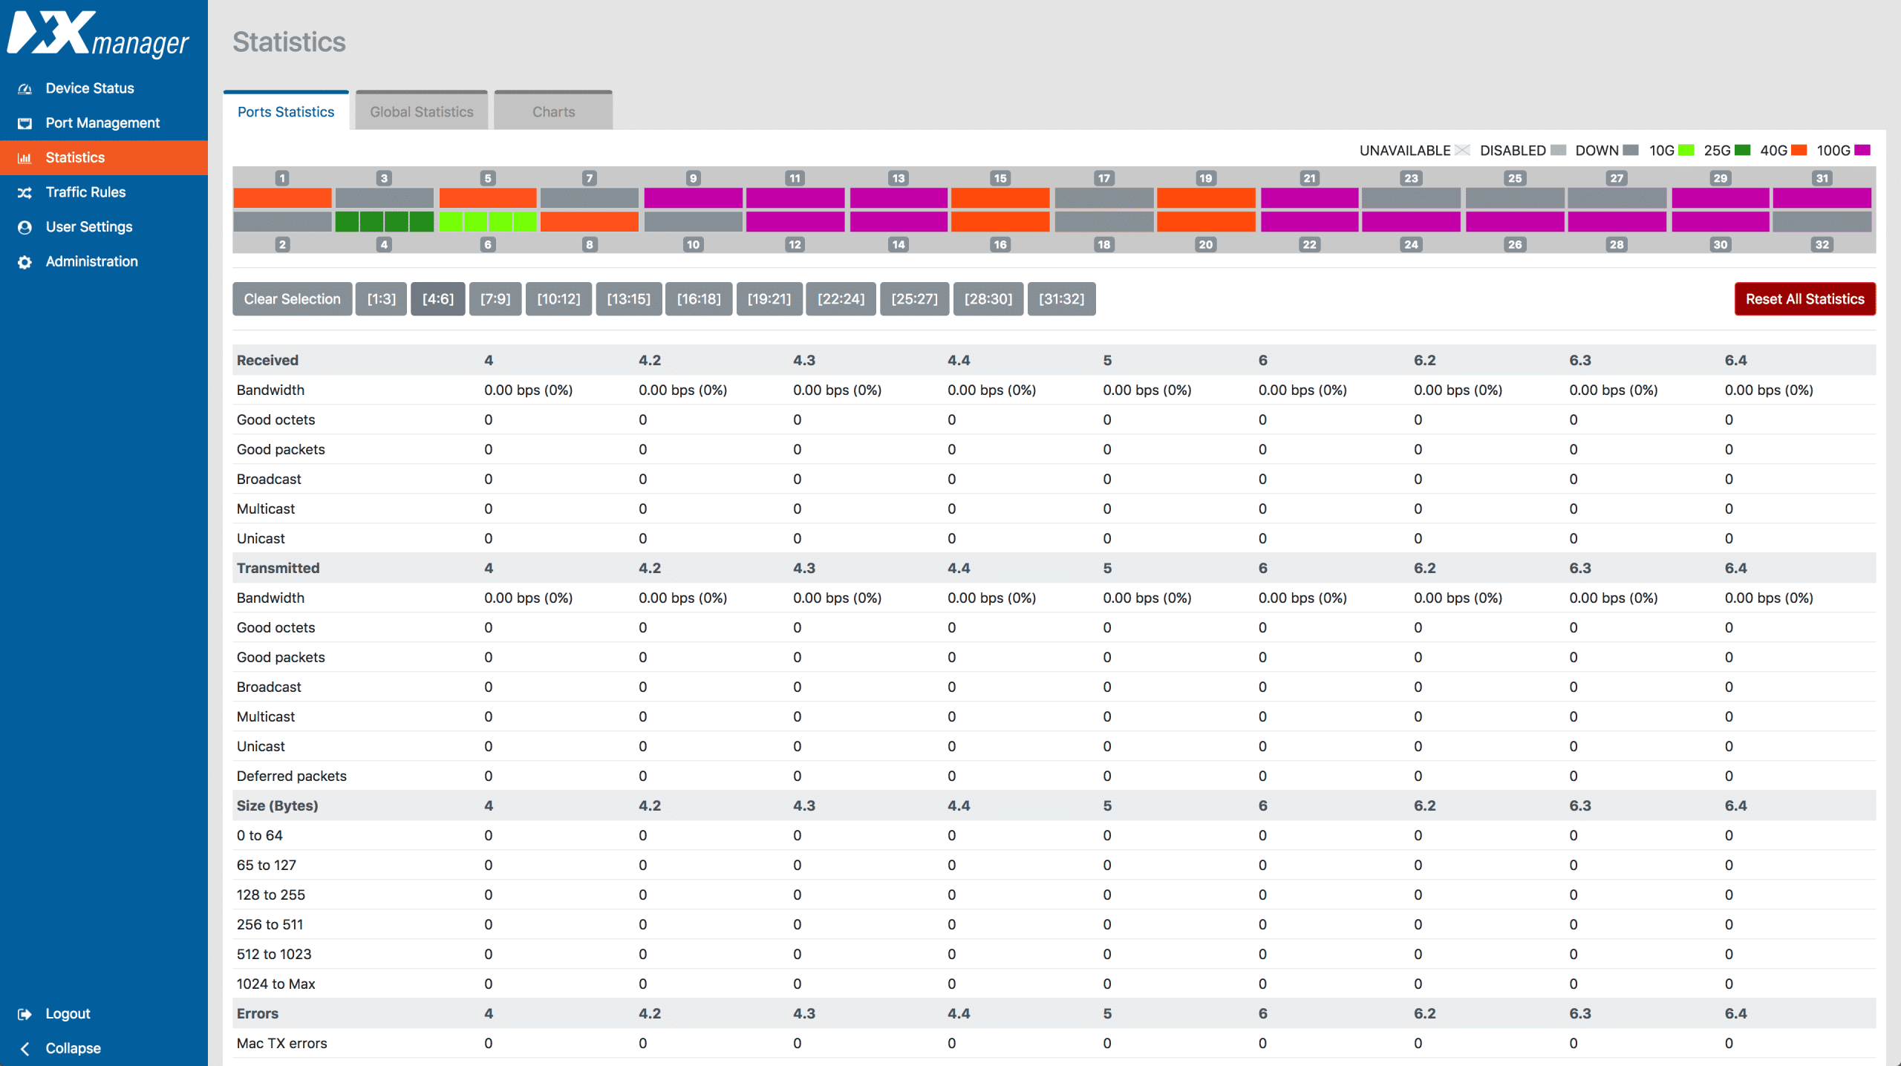This screenshot has height=1066, width=1901.
Task: Toggle the [4:6] port range selection
Action: point(437,299)
